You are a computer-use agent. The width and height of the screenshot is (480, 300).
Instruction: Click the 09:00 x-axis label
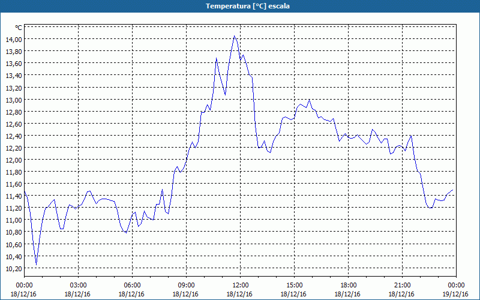pos(186,286)
